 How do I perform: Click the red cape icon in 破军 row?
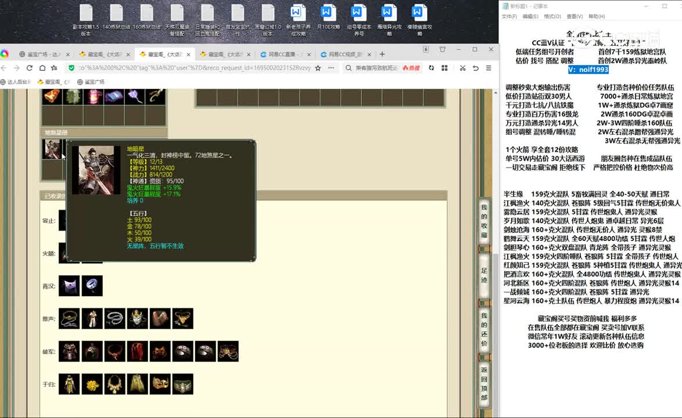pos(137,351)
